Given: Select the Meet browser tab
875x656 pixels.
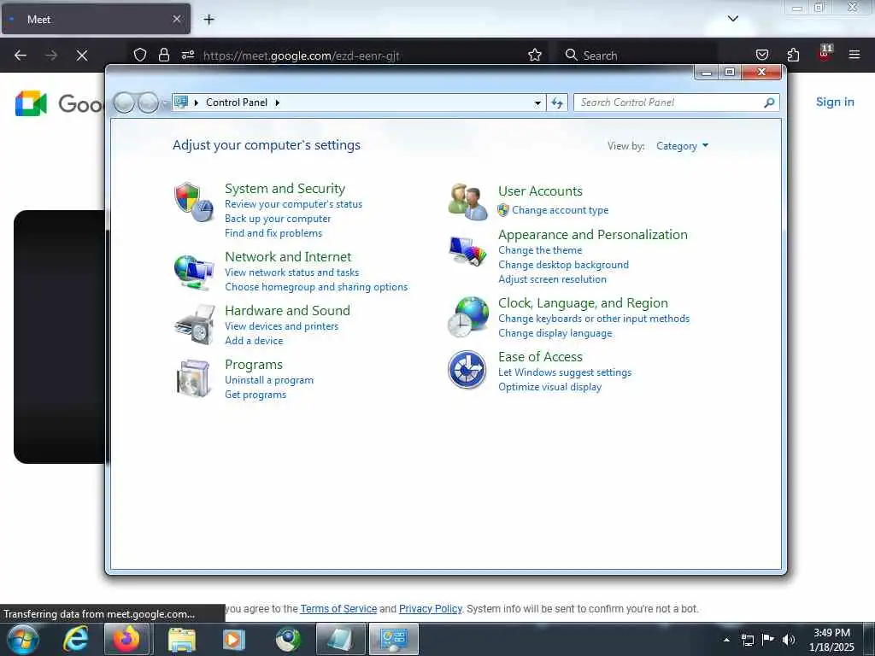Looking at the screenshot, I should (96, 19).
